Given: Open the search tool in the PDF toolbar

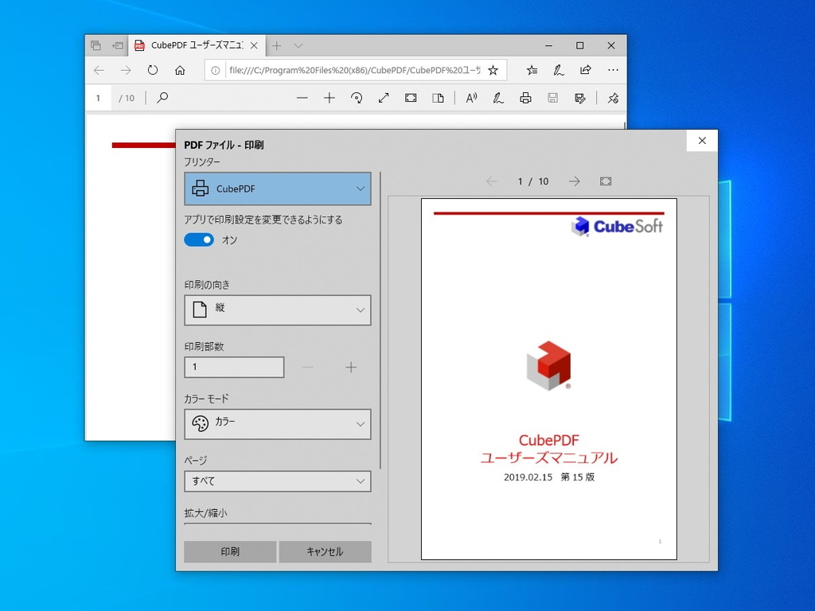Looking at the screenshot, I should (x=162, y=97).
